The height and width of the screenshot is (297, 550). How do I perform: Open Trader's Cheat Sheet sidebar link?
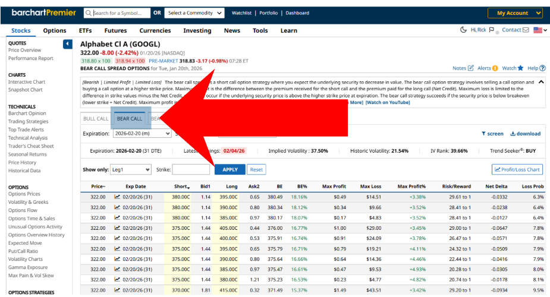click(x=31, y=146)
